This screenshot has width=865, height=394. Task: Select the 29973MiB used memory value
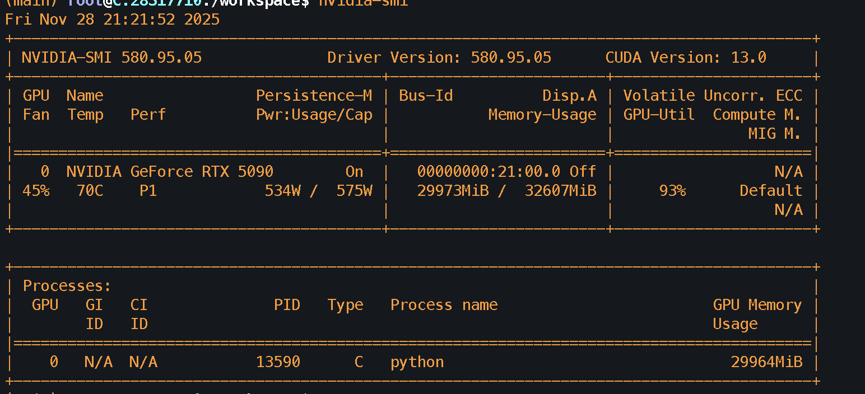click(x=453, y=191)
